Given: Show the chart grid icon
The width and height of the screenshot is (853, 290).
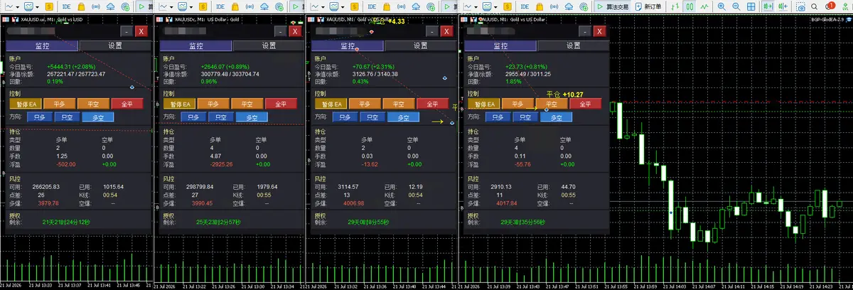Looking at the screenshot, I should click(751, 6).
